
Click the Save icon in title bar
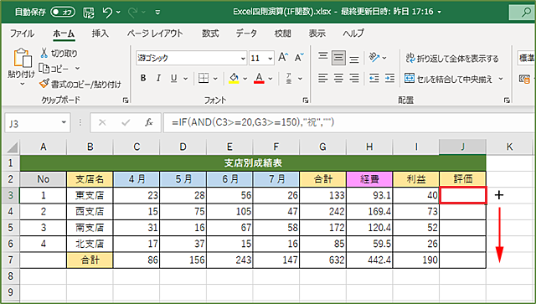pos(89,13)
